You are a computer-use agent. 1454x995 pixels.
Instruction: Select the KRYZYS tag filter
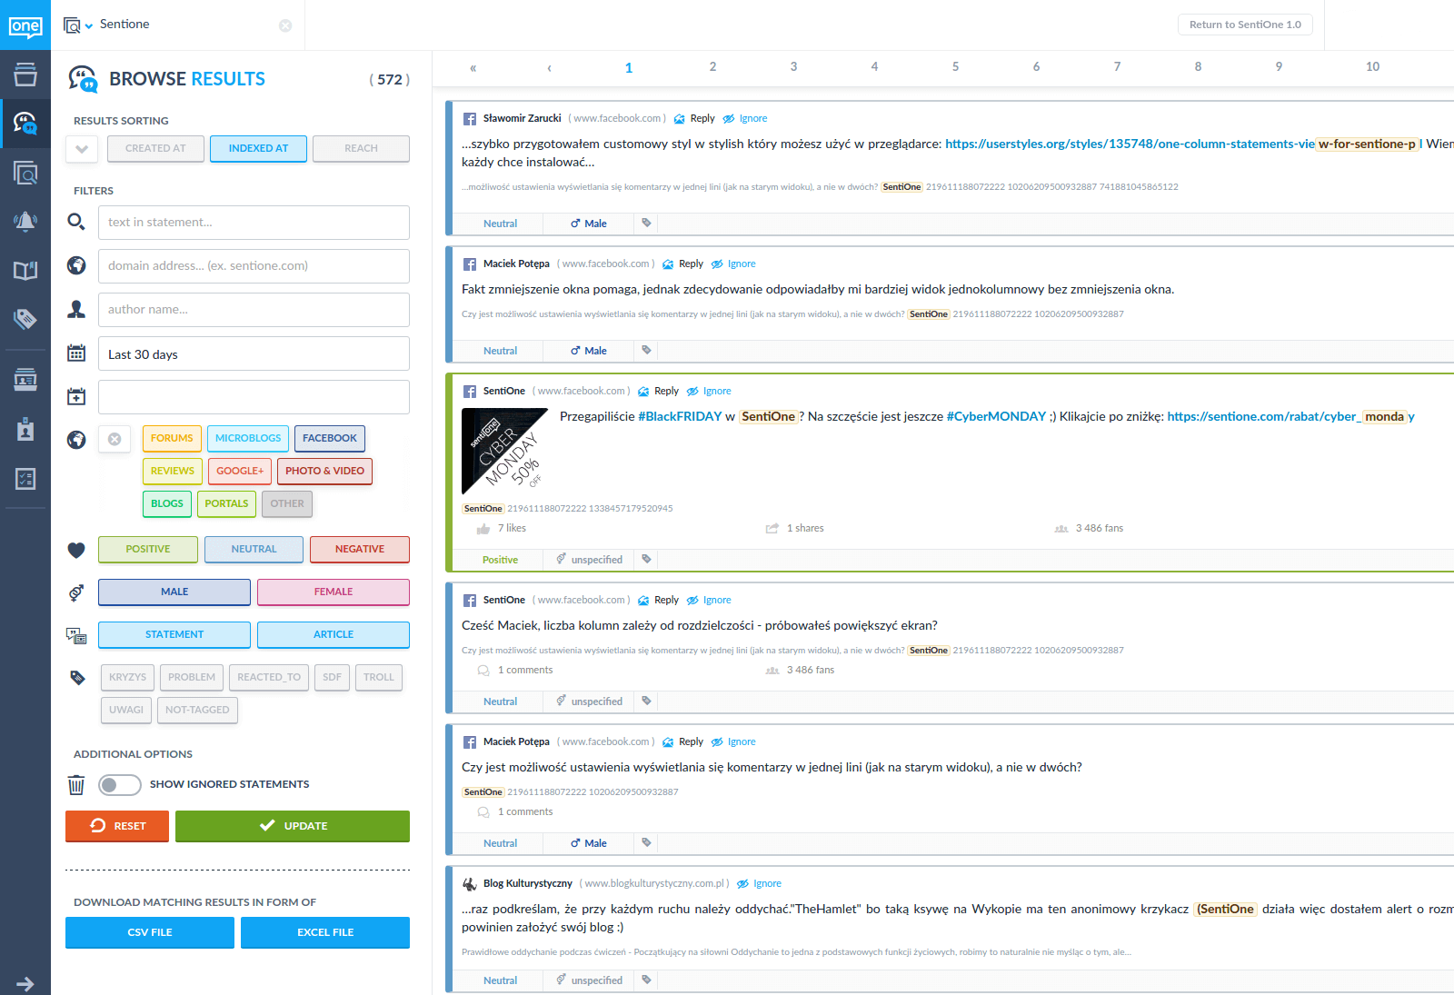coord(127,677)
